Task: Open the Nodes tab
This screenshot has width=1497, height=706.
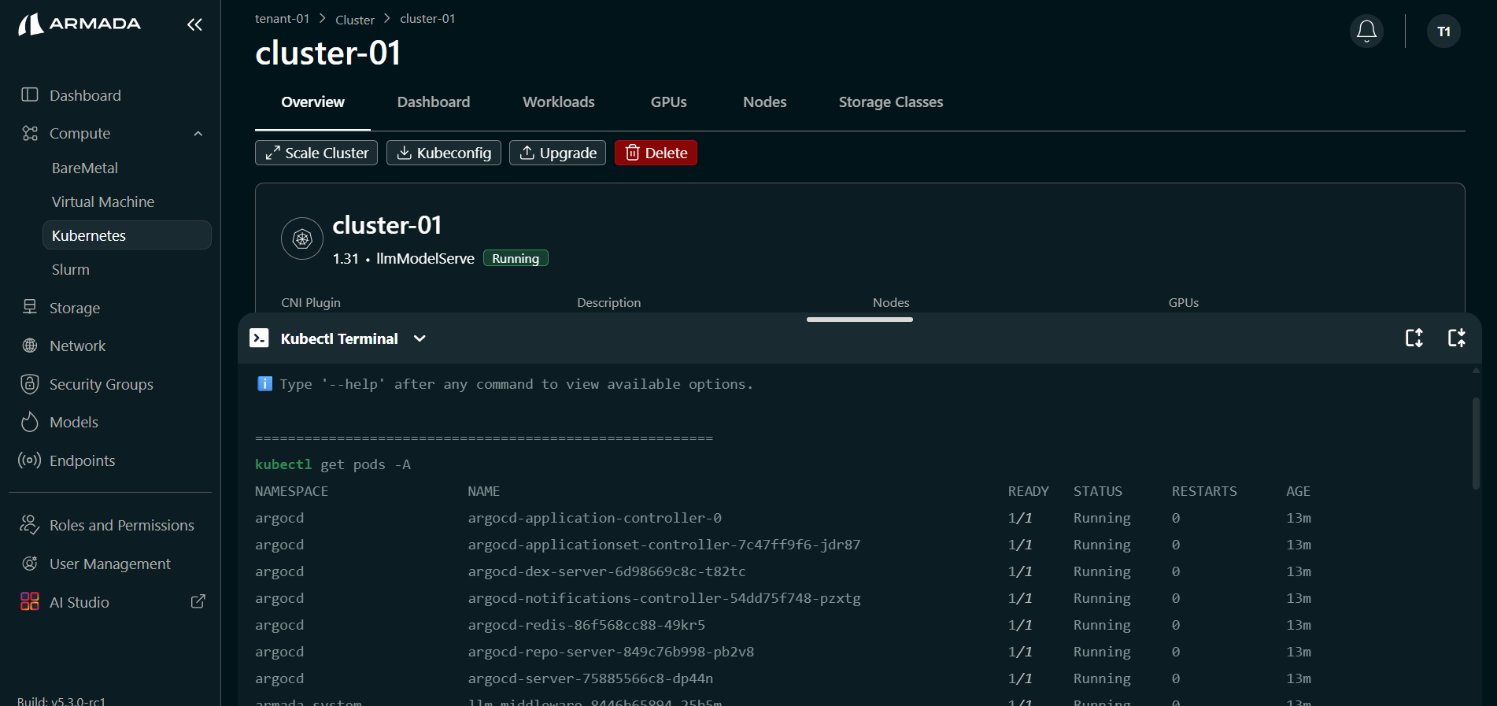Action: pos(765,102)
